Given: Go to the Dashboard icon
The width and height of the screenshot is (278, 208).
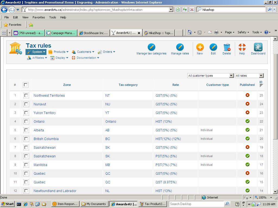Looking at the screenshot, I should 258,47.
